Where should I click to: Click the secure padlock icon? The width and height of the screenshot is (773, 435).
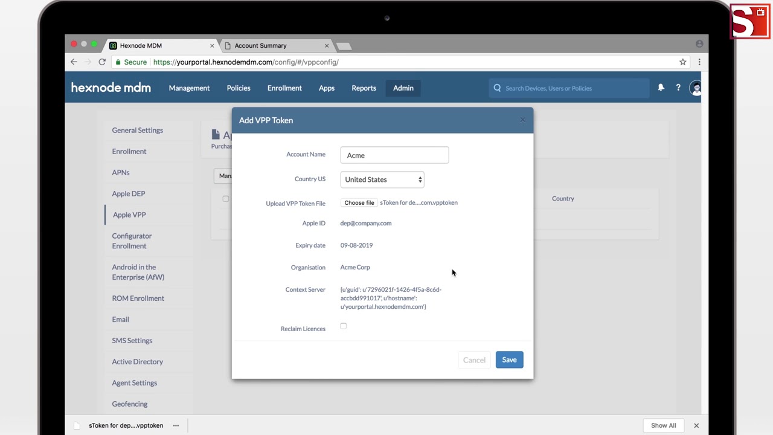pyautogui.click(x=118, y=62)
